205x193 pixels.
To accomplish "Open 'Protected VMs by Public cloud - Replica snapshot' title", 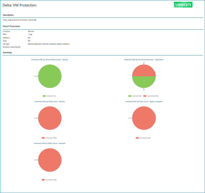I will 144,102.
